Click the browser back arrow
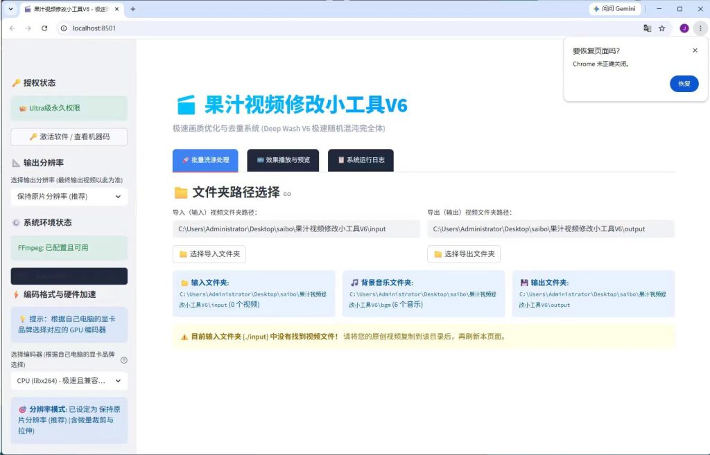Screen dimensions: 710x455 (x=12, y=28)
